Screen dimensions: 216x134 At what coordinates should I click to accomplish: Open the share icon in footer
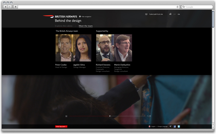point(170,127)
